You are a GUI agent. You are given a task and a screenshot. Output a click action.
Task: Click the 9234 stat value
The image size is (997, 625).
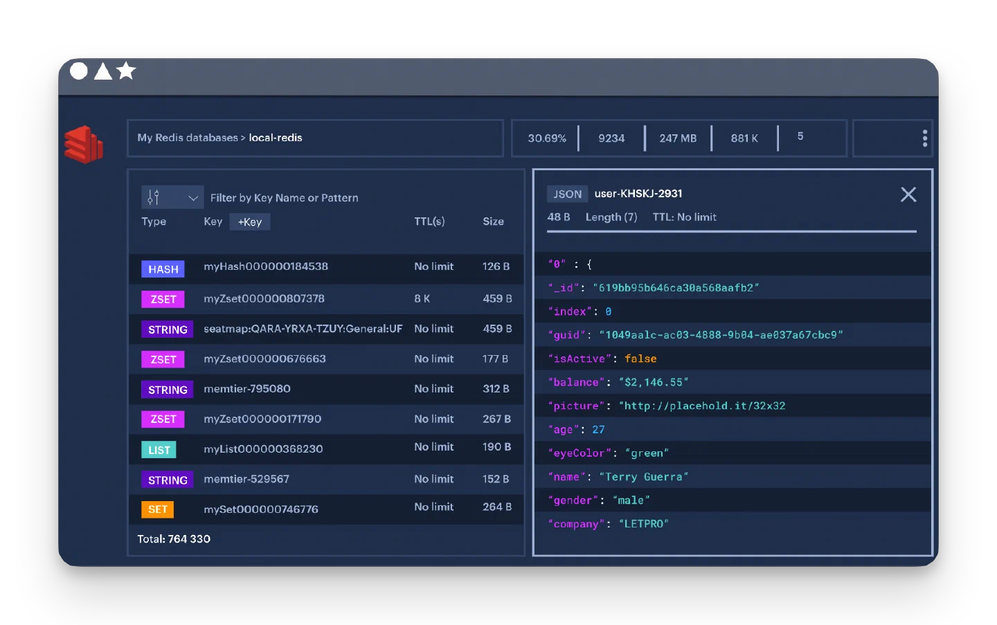(x=611, y=138)
